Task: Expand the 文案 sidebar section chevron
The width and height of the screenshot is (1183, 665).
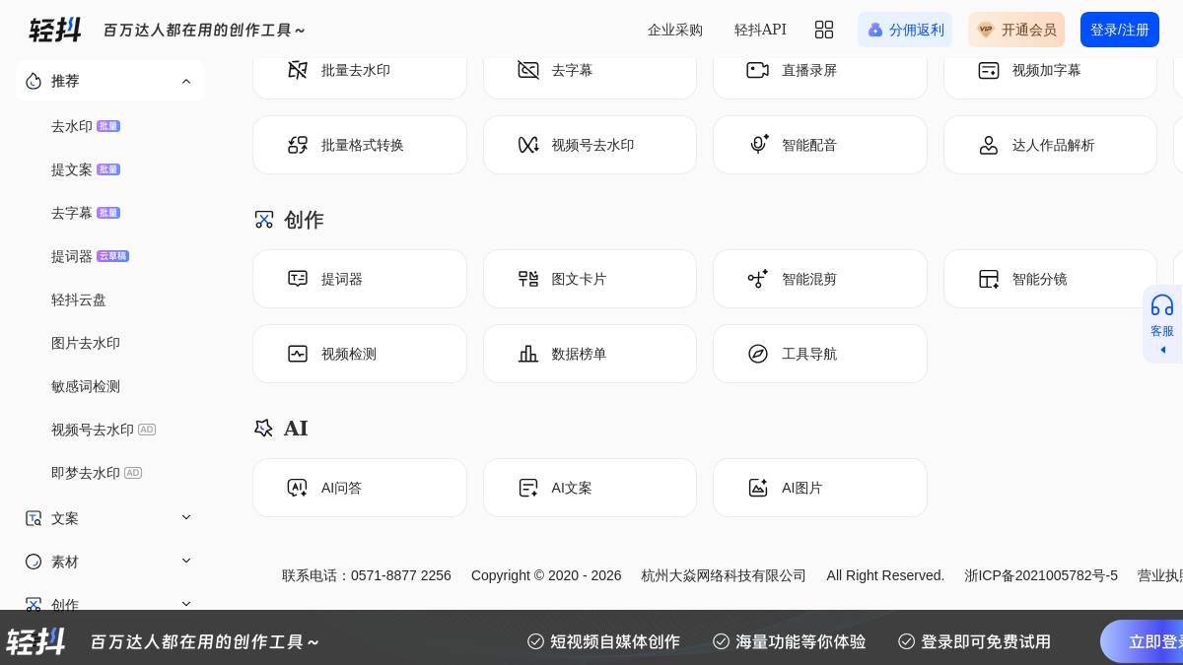Action: [x=186, y=517]
